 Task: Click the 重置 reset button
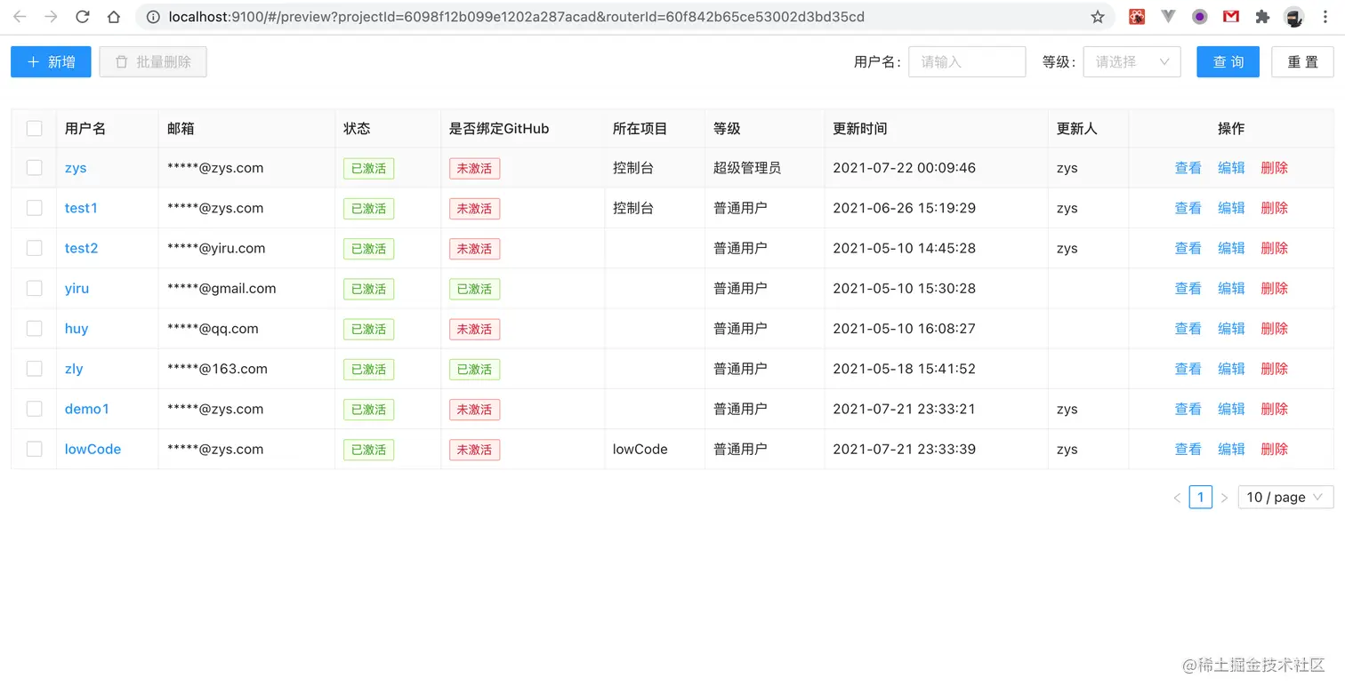tap(1302, 62)
